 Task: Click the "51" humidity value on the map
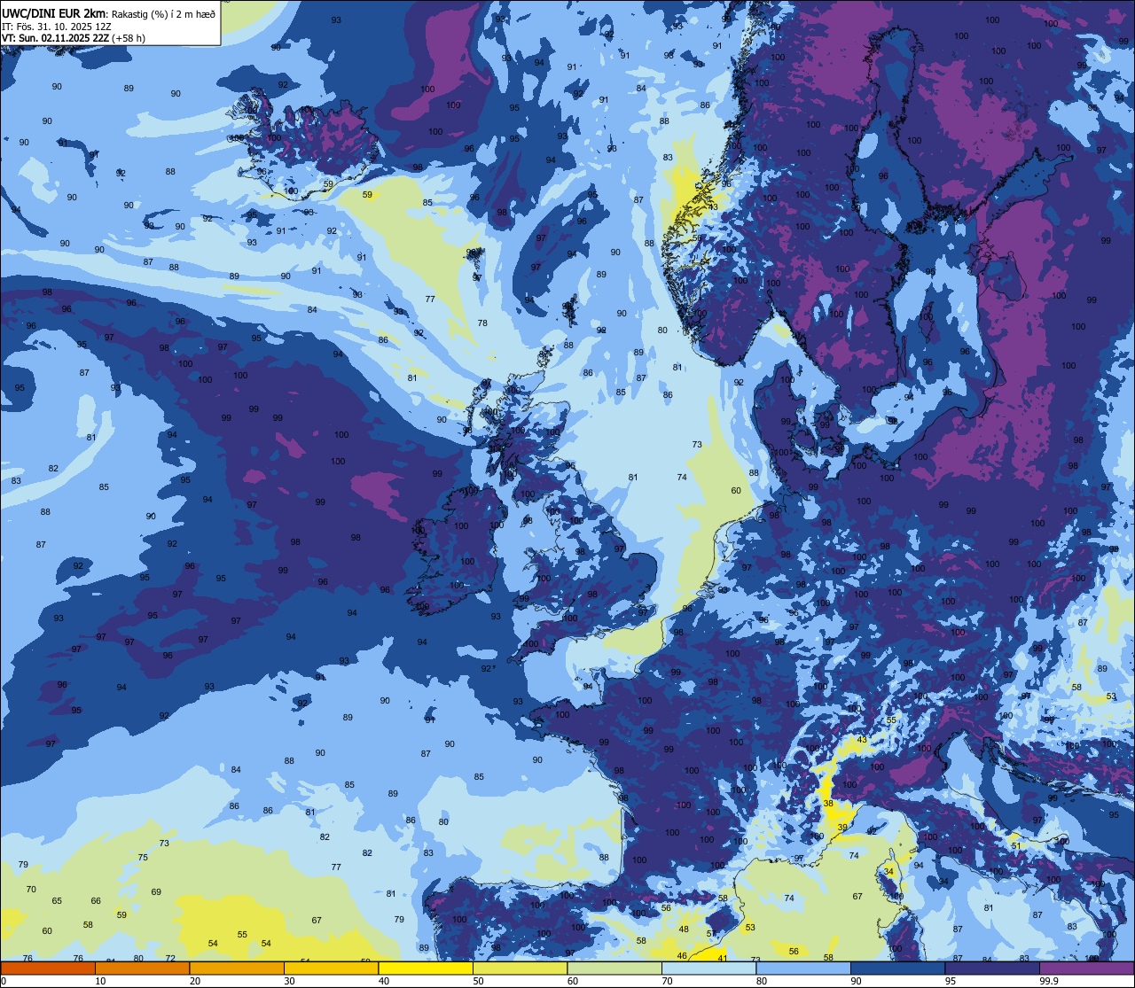(x=1016, y=845)
